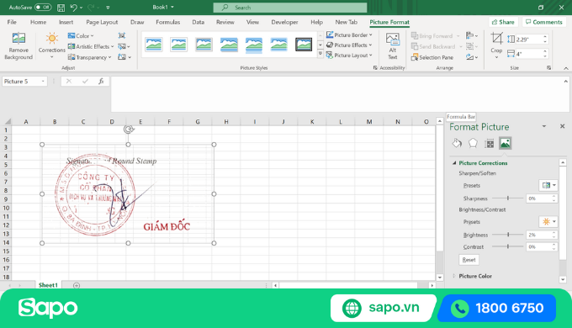Click the Insert Function fx icon
Image resolution: width=572 pixels, height=328 pixels.
pyautogui.click(x=101, y=81)
